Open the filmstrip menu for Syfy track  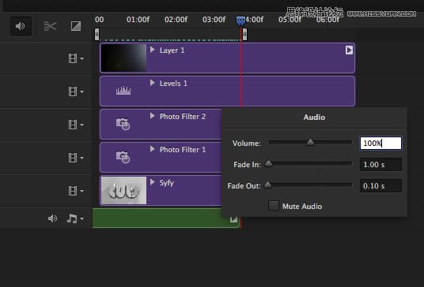click(76, 191)
